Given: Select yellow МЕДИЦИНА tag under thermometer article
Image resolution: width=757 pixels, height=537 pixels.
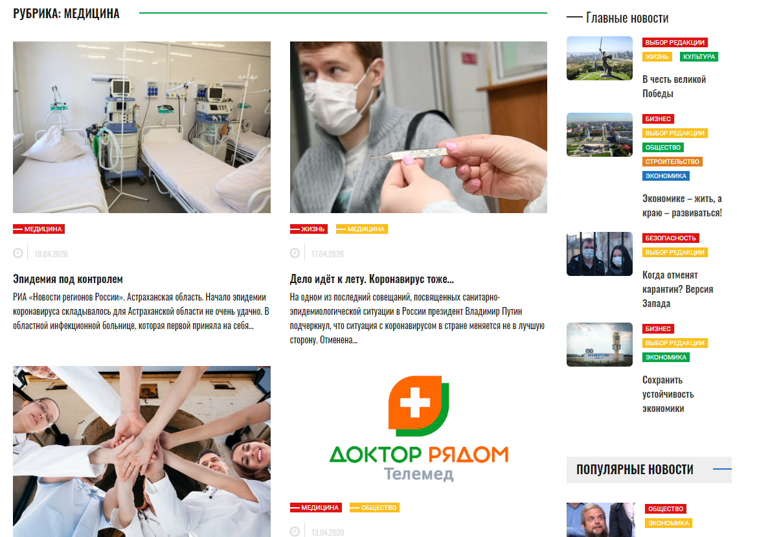Looking at the screenshot, I should (361, 229).
